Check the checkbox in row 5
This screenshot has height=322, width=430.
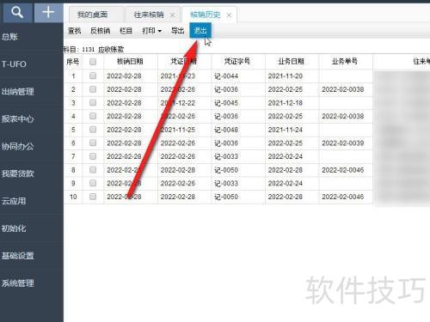pyautogui.click(x=93, y=130)
